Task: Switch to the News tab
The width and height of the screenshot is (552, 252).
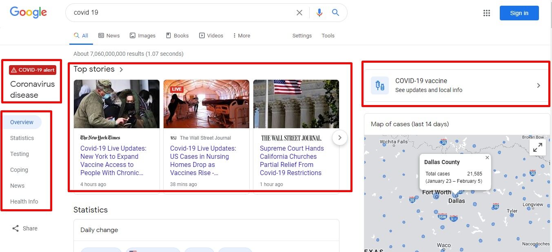Action: 109,35
